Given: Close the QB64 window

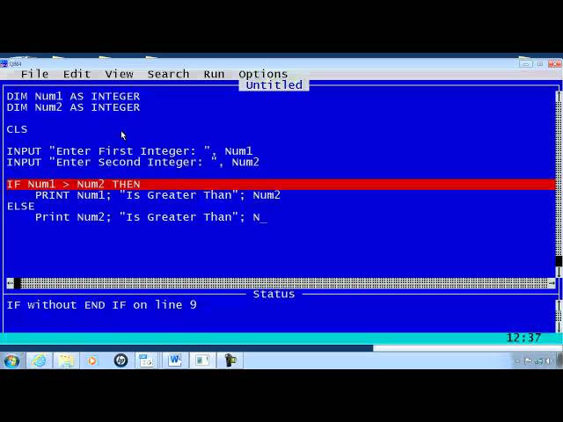Looking at the screenshot, I should (x=554, y=64).
